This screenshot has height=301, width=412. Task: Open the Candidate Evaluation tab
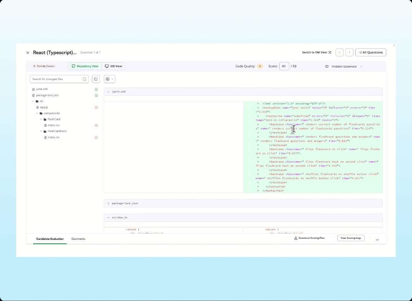(x=50, y=239)
